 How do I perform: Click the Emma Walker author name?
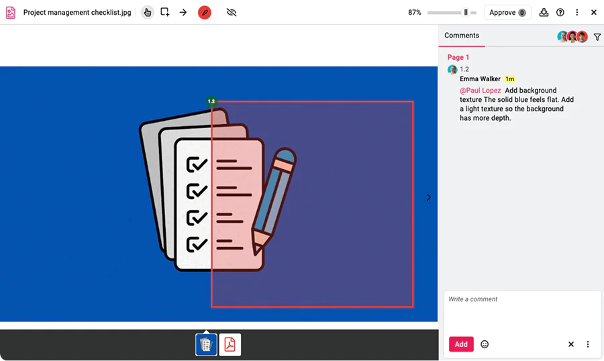pos(480,79)
